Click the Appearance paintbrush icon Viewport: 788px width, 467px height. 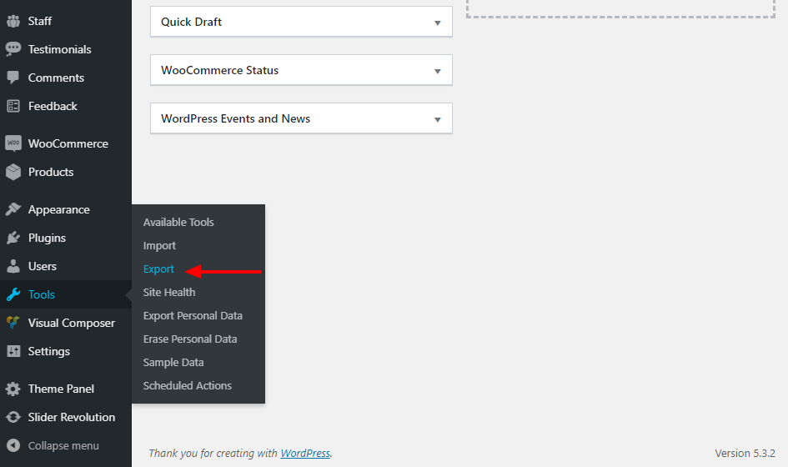coord(13,209)
